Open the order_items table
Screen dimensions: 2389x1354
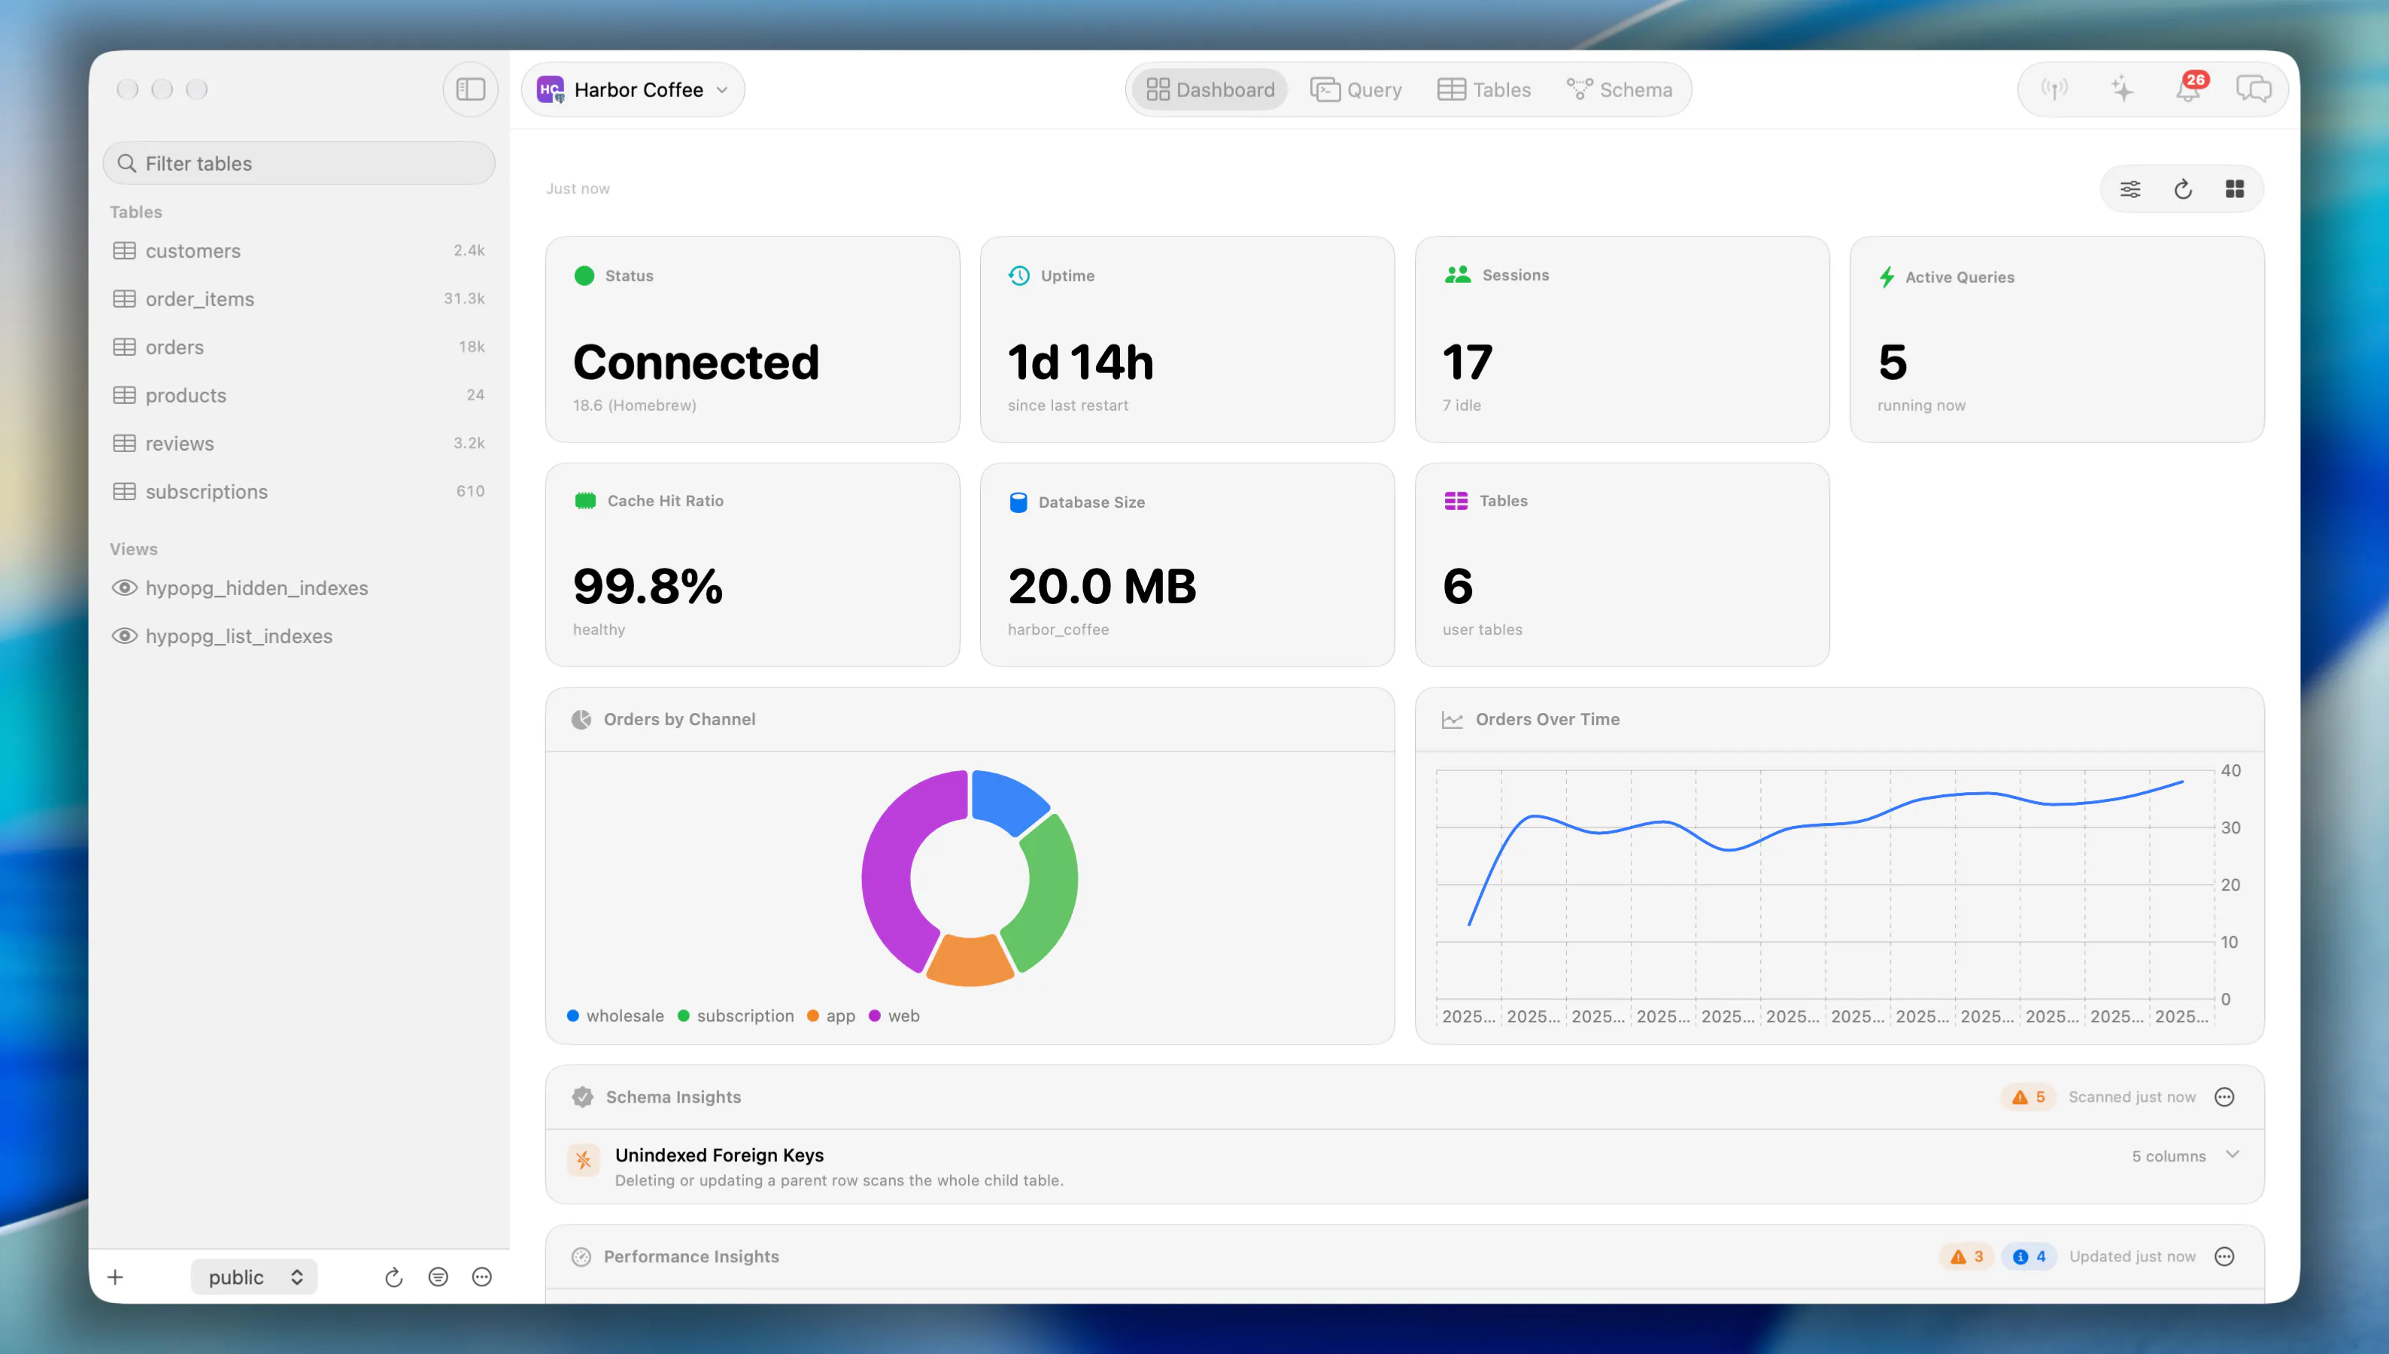pos(299,299)
